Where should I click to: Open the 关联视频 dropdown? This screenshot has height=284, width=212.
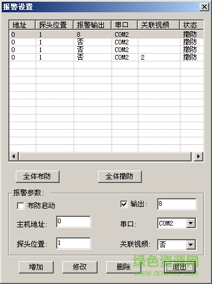click(x=191, y=245)
